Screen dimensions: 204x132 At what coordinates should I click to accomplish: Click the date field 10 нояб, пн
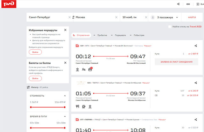point(133,17)
